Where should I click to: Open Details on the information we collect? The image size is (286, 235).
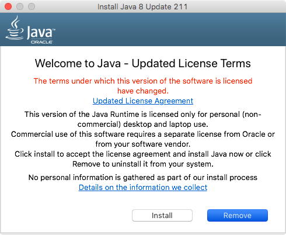[143, 187]
